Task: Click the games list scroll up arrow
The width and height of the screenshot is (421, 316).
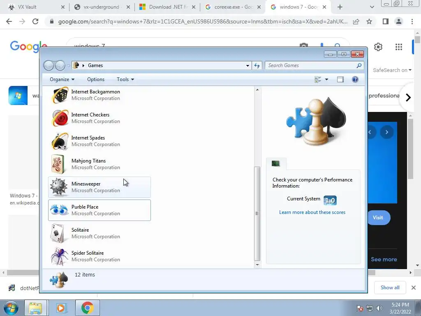Action: 257,90
